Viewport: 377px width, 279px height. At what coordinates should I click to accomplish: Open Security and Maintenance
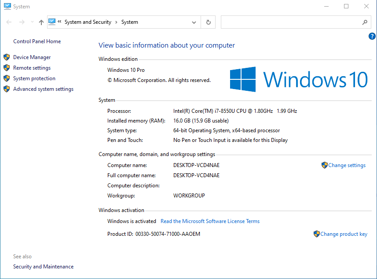click(43, 267)
